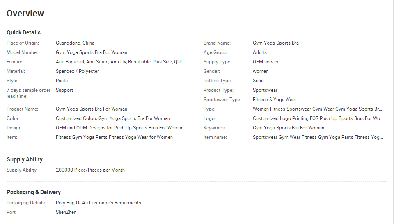Image resolution: width=394 pixels, height=224 pixels.
Task: Click the 7 days sample order label
Action: pyautogui.click(x=28, y=93)
